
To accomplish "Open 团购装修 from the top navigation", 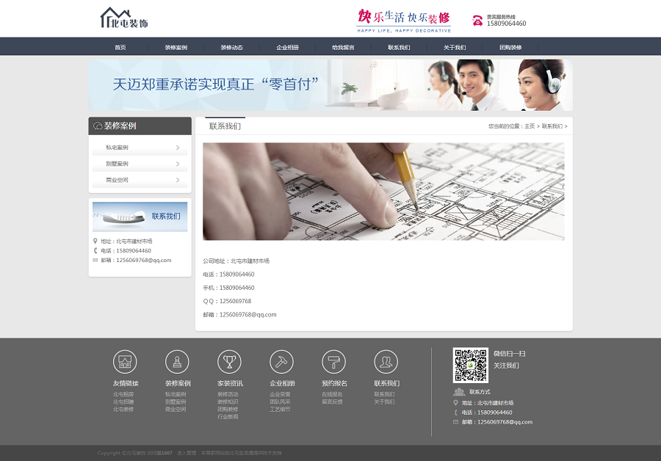I will coord(510,48).
